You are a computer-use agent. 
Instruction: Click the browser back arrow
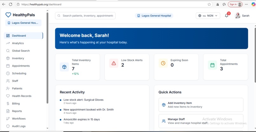(x=3, y=4)
